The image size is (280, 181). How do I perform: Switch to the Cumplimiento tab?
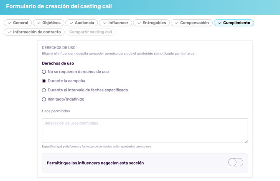click(234, 23)
